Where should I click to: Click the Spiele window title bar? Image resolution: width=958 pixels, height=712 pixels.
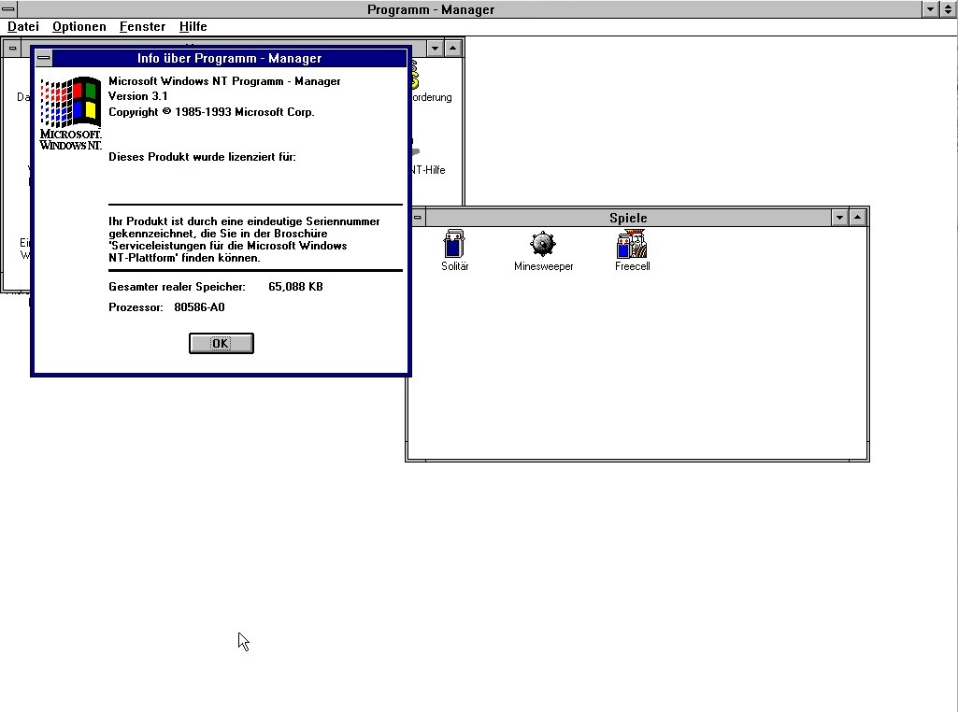point(627,218)
